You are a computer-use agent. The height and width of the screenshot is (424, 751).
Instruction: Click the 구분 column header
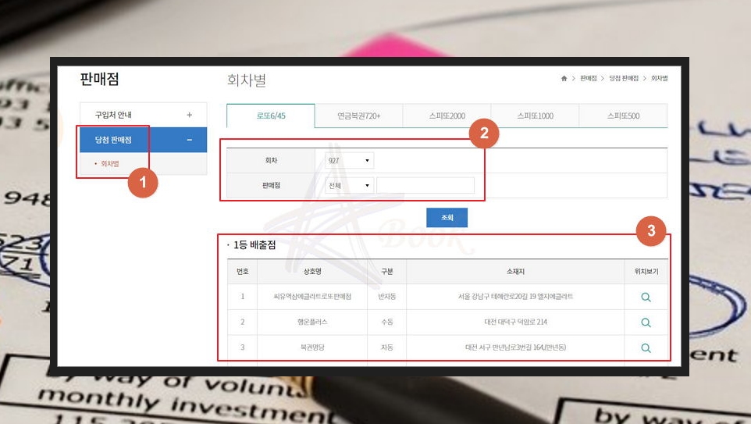pyautogui.click(x=386, y=272)
